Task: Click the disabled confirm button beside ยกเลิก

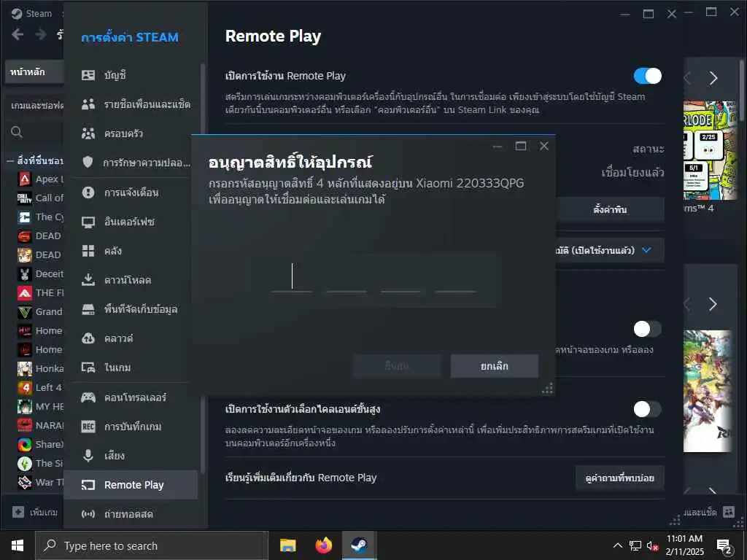Action: pyautogui.click(x=397, y=366)
